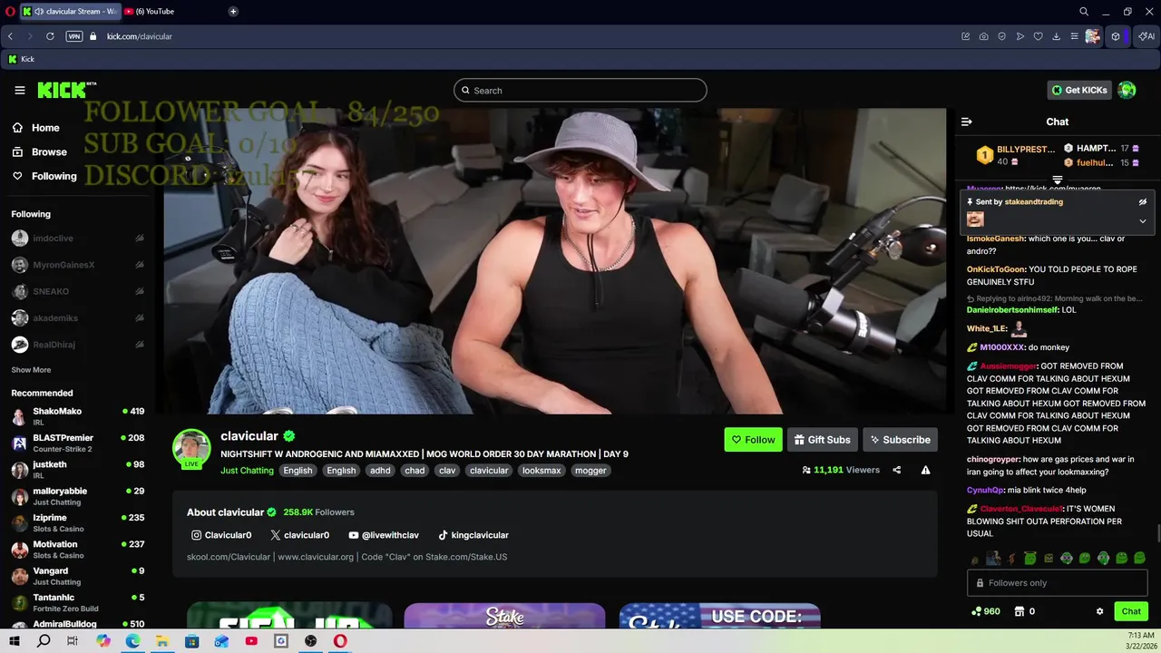This screenshot has width=1161, height=653.
Task: Toggle the Opera VPN badge
Action: point(74,36)
